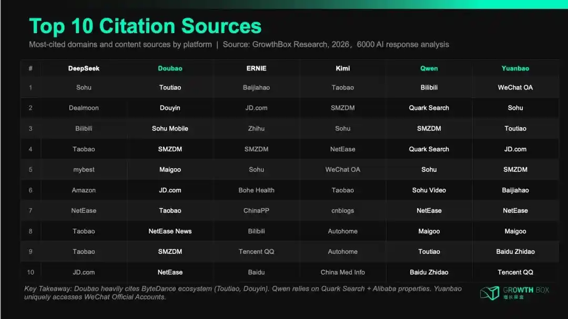Click the Douyin cell under Doubao
568x319 pixels.
(170, 108)
